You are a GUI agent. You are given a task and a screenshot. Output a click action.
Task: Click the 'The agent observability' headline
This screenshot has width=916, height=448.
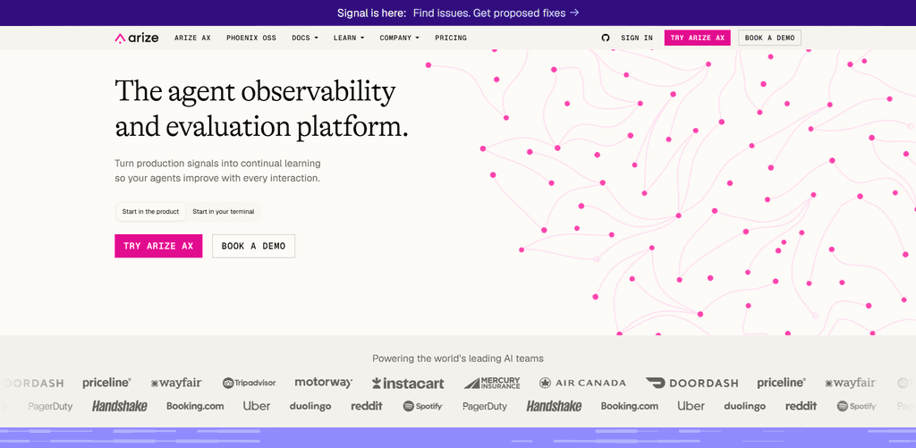click(x=255, y=92)
